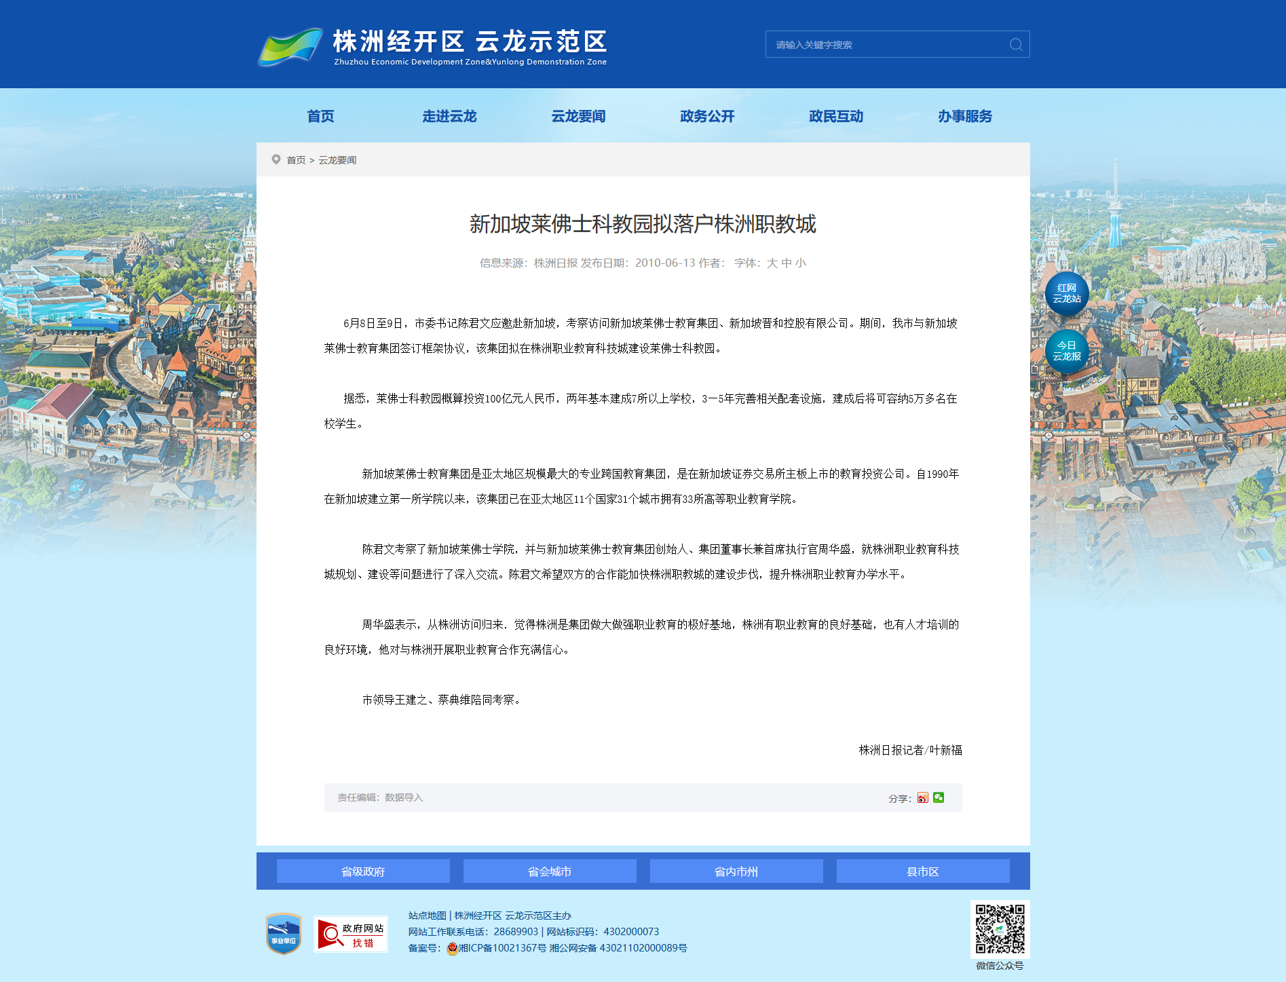Go to 政务公开 in navigation bar
Viewport: 1286px width, 982px height.
707,117
